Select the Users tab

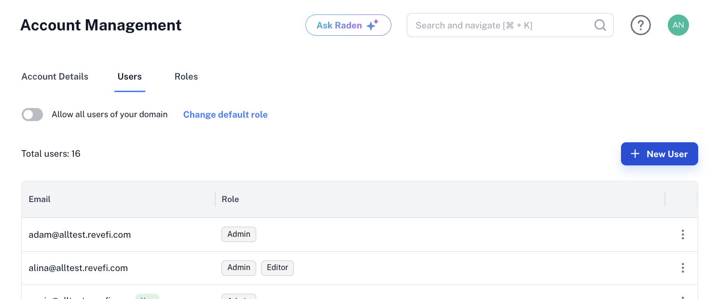click(x=129, y=77)
